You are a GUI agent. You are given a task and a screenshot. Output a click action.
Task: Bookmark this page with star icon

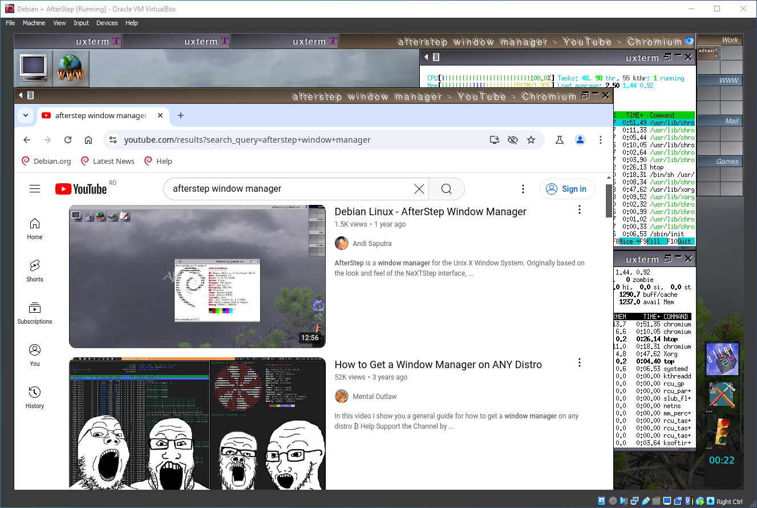click(x=531, y=140)
